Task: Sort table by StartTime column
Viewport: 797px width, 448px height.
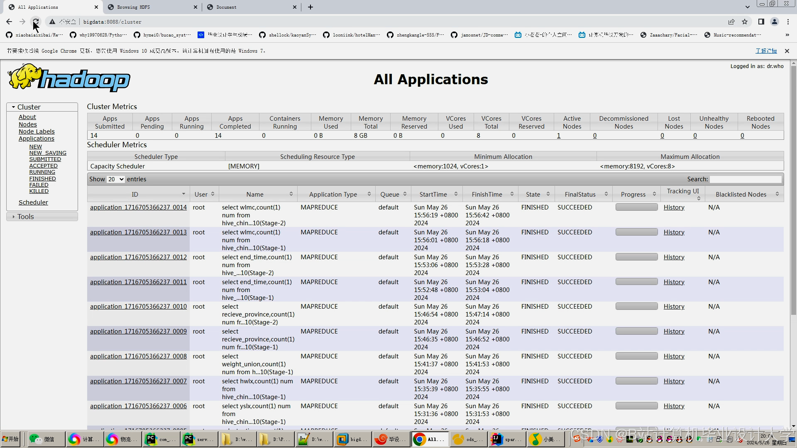Action: pos(433,194)
